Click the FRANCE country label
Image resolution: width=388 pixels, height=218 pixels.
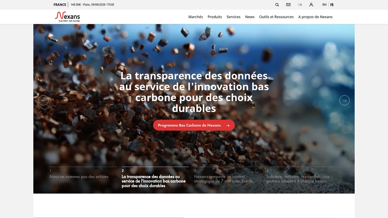pyautogui.click(x=60, y=5)
